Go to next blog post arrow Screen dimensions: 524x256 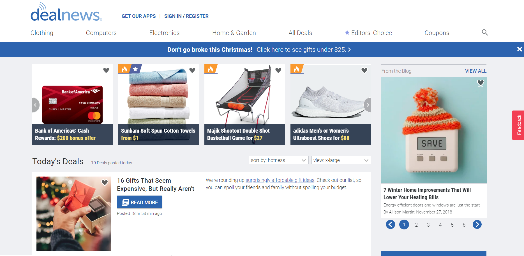(x=477, y=224)
